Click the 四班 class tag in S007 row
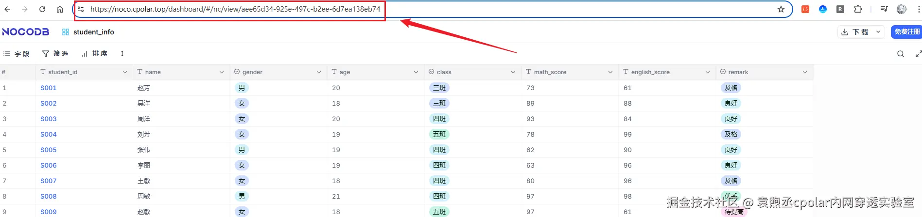922x217 pixels. [439, 181]
